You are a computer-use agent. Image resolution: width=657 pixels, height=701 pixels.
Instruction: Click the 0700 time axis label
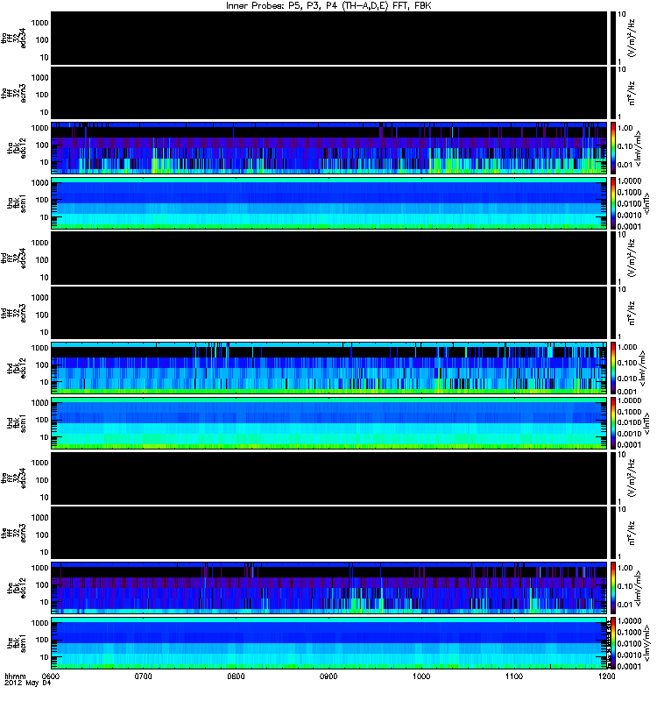143,676
